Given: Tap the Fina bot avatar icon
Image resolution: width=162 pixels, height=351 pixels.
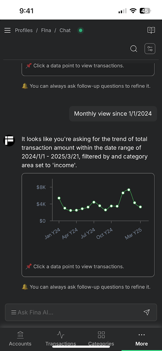Looking at the screenshot, I should tap(9, 140).
